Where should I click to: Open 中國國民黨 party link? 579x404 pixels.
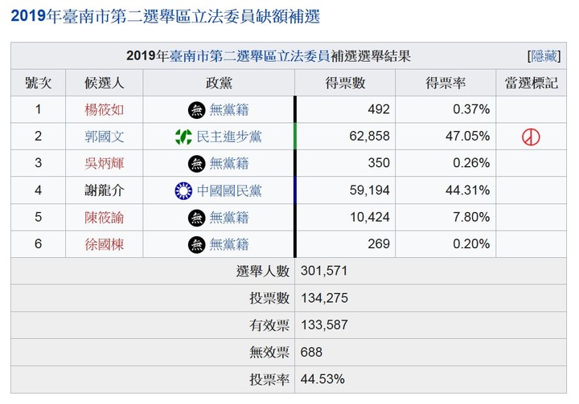coord(229,191)
